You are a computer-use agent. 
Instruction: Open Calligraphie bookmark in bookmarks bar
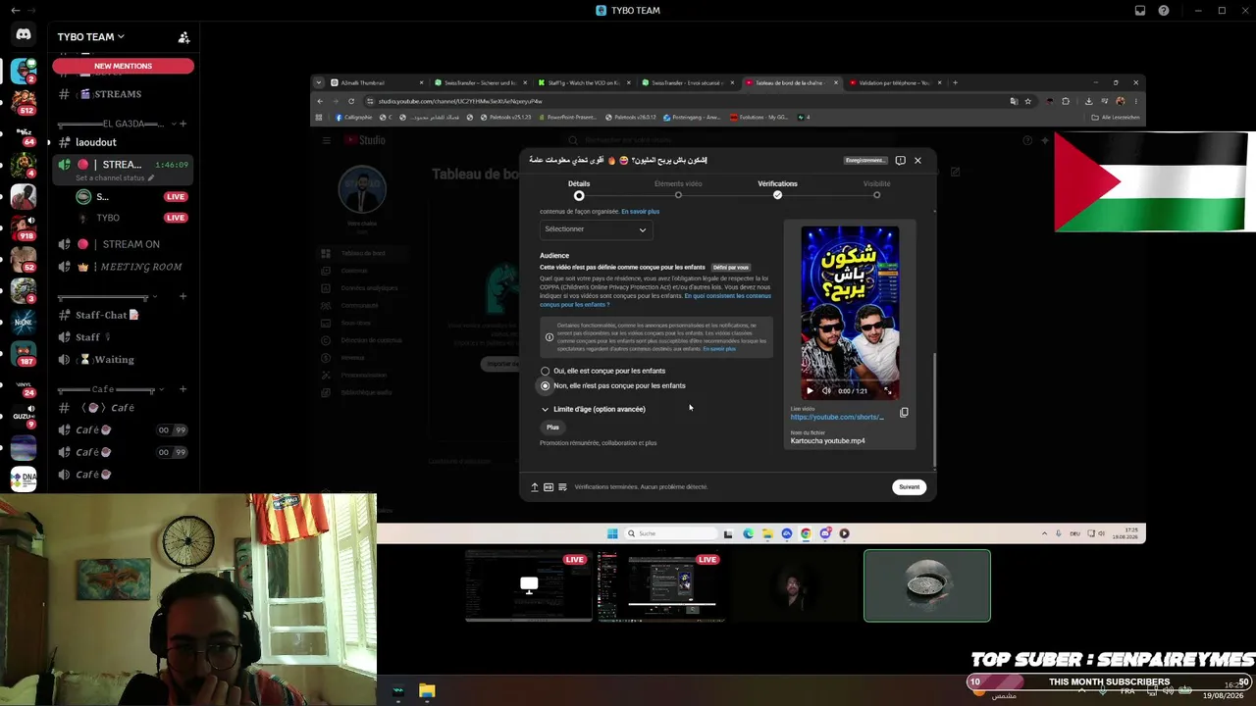click(x=354, y=118)
